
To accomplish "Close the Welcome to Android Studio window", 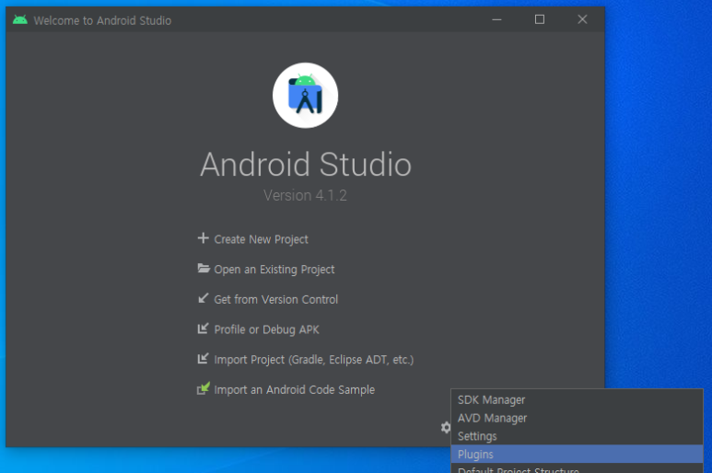I will [582, 19].
